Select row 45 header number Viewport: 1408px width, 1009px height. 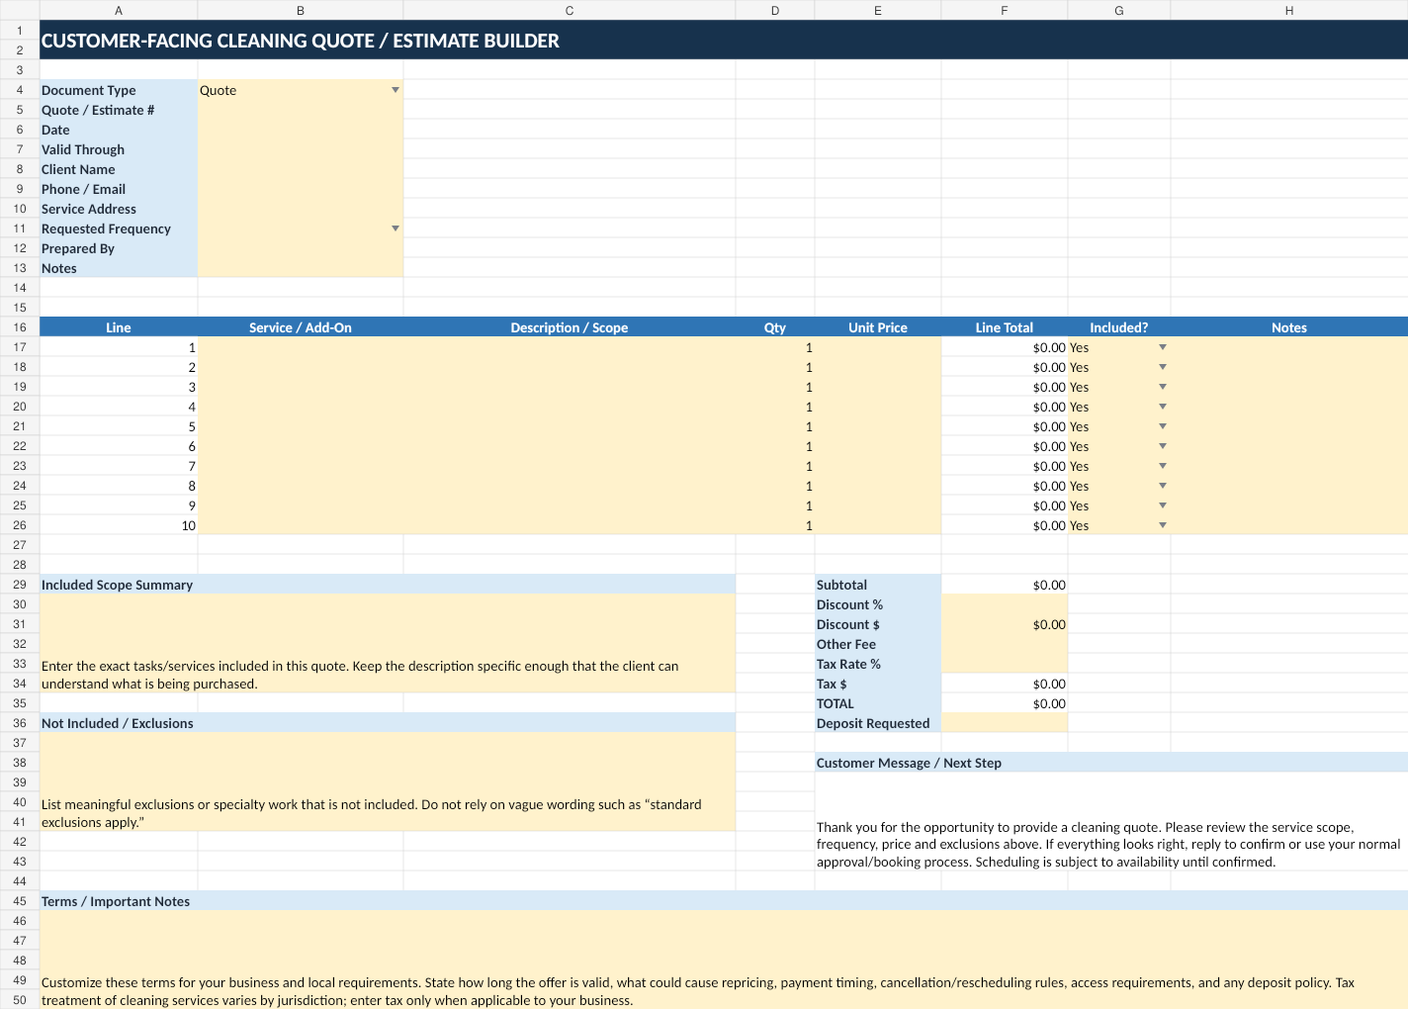point(20,901)
